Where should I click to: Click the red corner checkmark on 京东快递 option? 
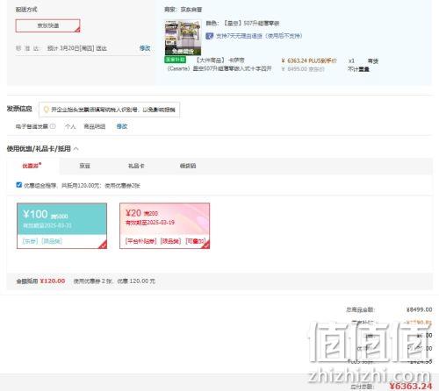pos(77,29)
